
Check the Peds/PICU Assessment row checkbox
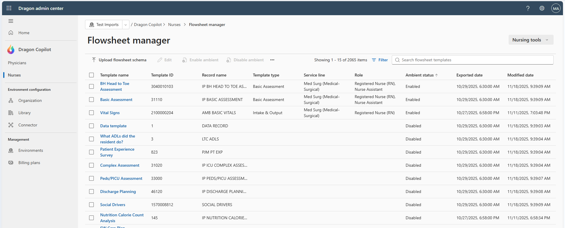click(91, 178)
